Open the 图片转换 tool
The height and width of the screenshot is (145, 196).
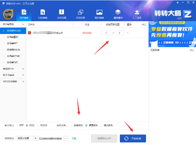point(99,14)
